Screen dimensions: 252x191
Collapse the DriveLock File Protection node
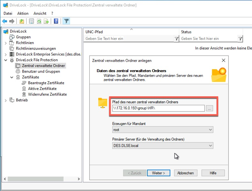tap(6, 60)
